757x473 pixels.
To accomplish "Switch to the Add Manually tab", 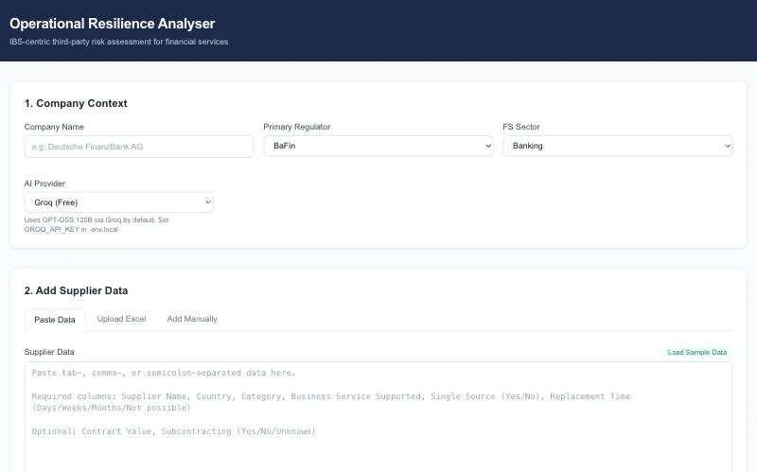I will [x=192, y=319].
